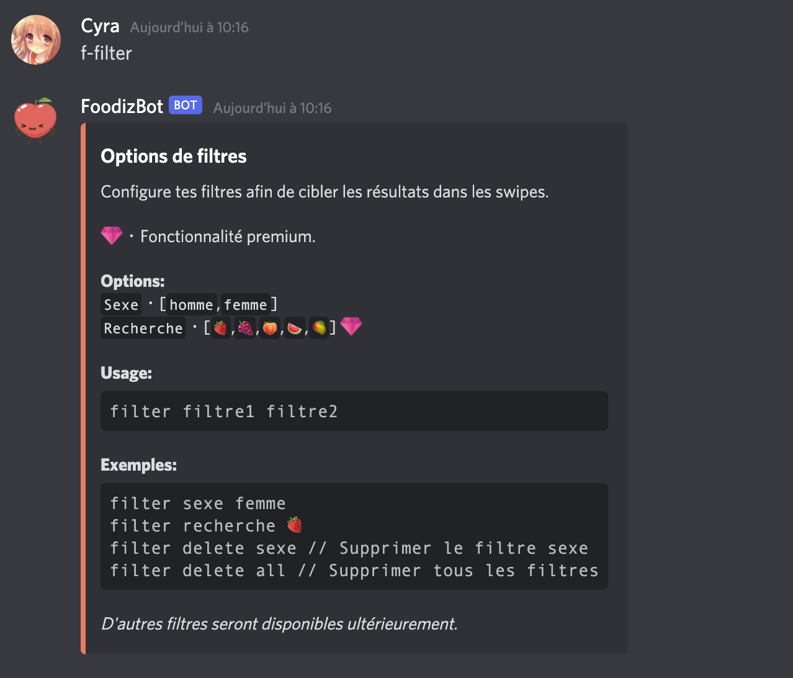
Task: Click the 'f-filter' message text
Action: 106,53
